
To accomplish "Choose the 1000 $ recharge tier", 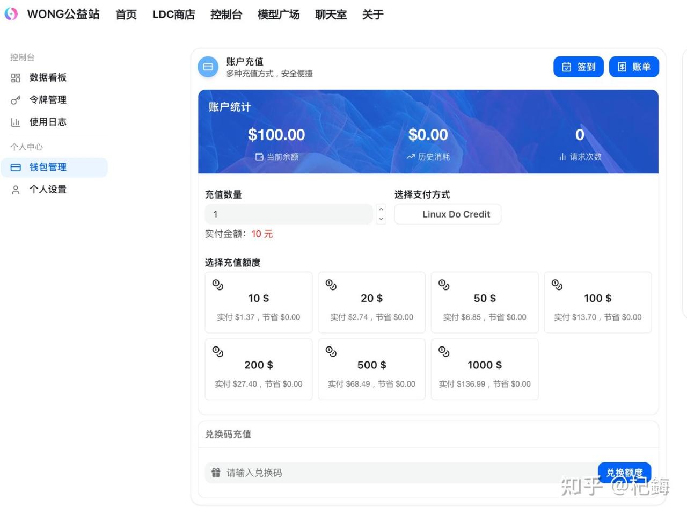I will [x=484, y=369].
